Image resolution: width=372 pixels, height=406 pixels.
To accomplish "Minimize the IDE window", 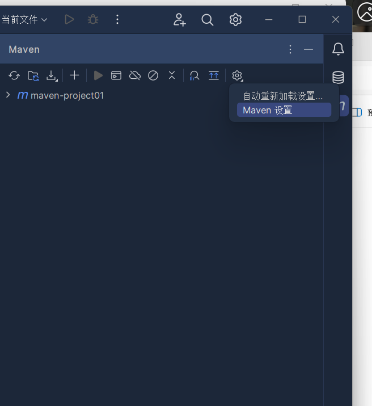I will [269, 19].
